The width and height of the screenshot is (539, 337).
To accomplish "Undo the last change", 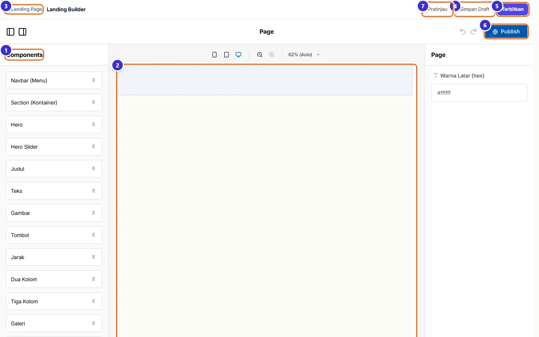I will coord(463,31).
